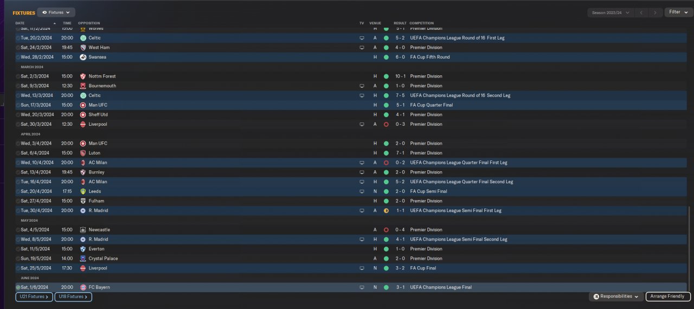Click the green win indicator on the Nottm Forest row
Viewport: 694px width, 309px height.
point(386,76)
